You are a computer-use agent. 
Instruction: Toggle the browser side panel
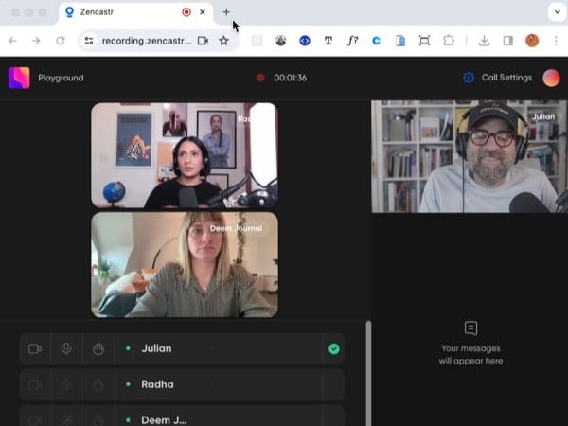[x=507, y=41]
